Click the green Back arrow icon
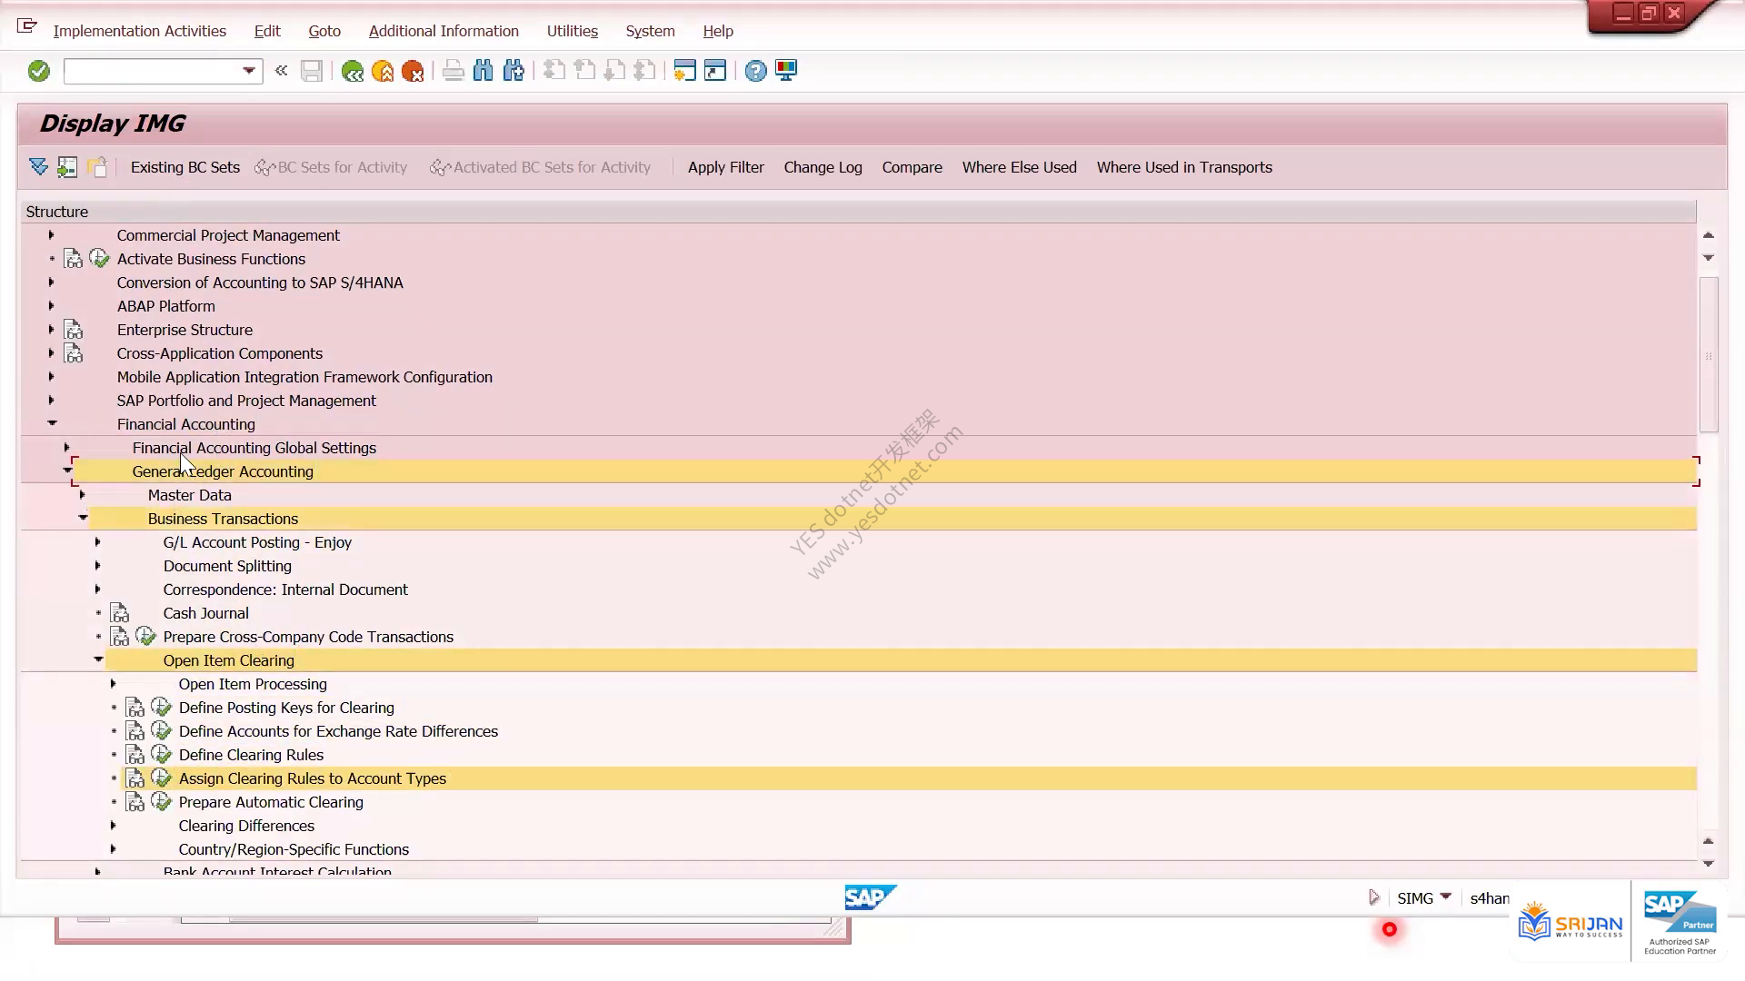Screen dimensions: 1745x981 (353, 71)
